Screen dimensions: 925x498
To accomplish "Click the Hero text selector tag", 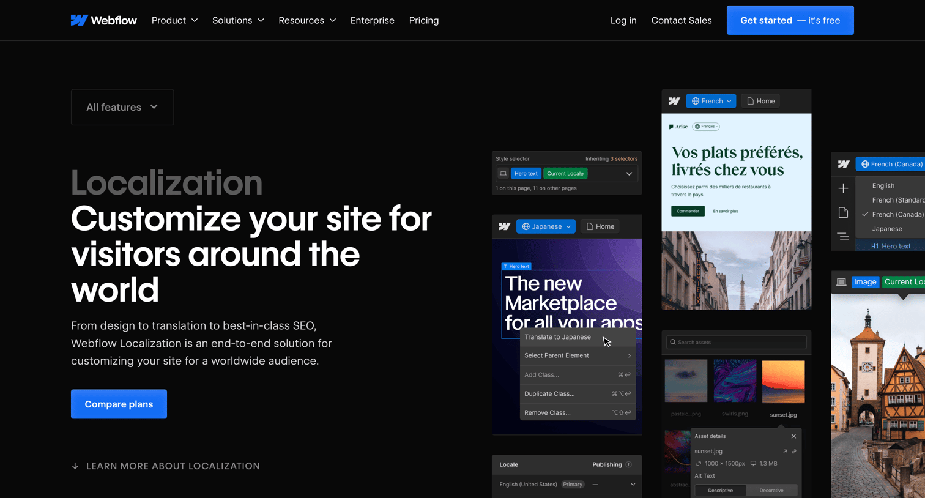I will tap(526, 173).
